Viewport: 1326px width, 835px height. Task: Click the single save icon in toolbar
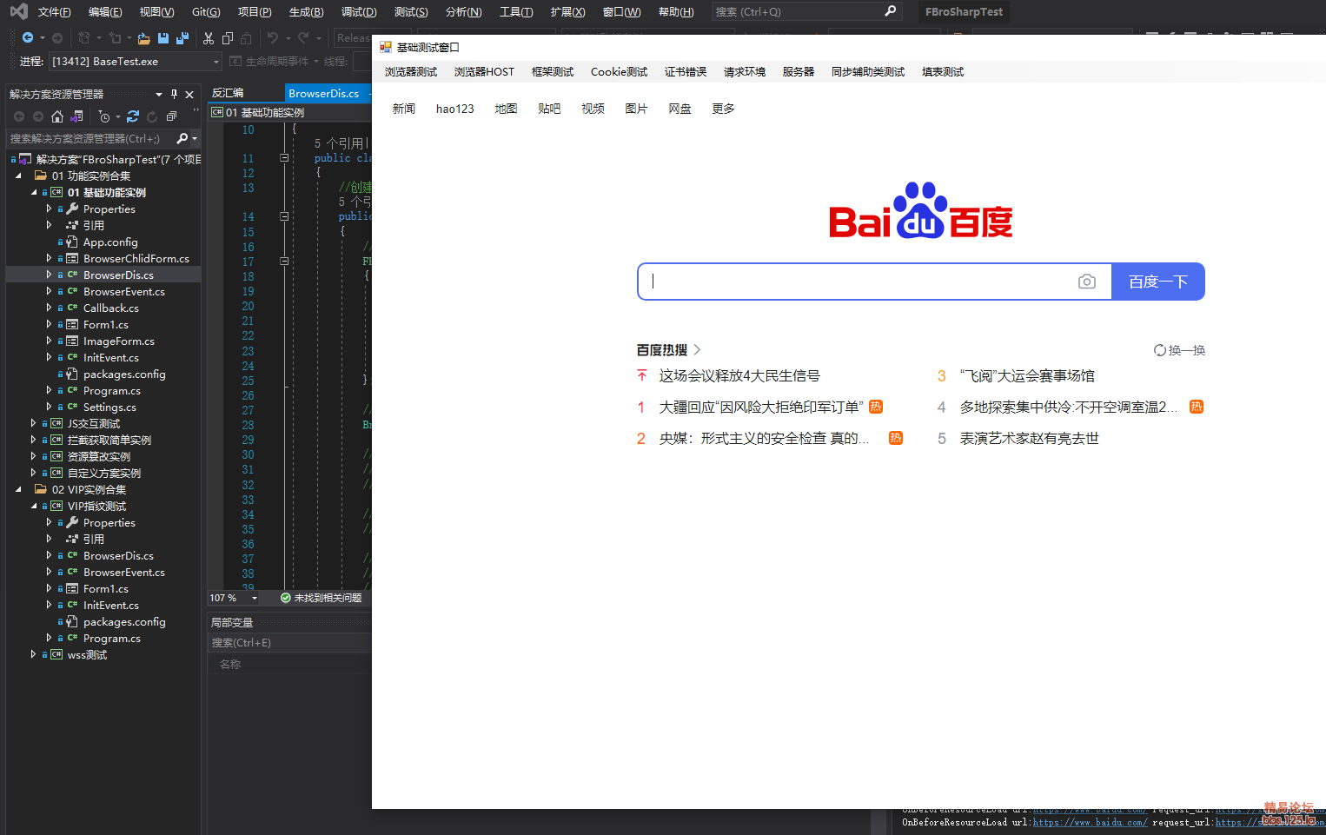coord(163,38)
